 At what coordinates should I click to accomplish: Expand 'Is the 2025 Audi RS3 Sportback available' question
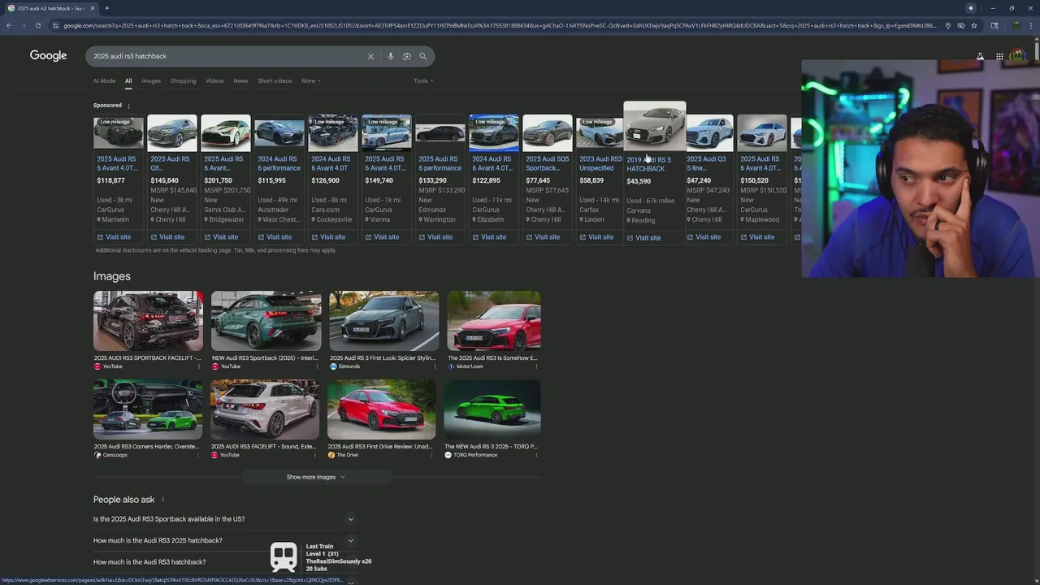click(224, 519)
